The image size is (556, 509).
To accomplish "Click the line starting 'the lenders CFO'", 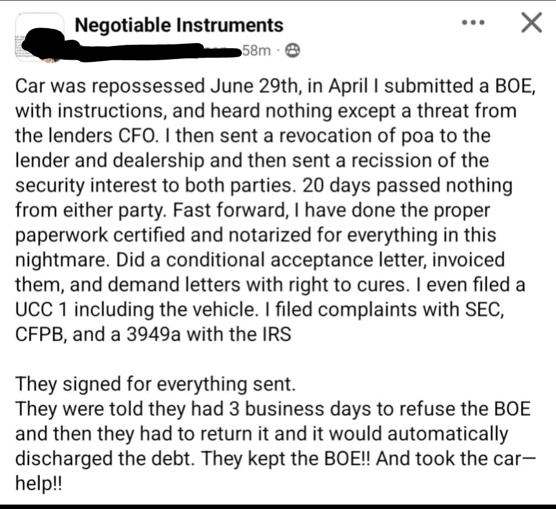I will tap(253, 136).
